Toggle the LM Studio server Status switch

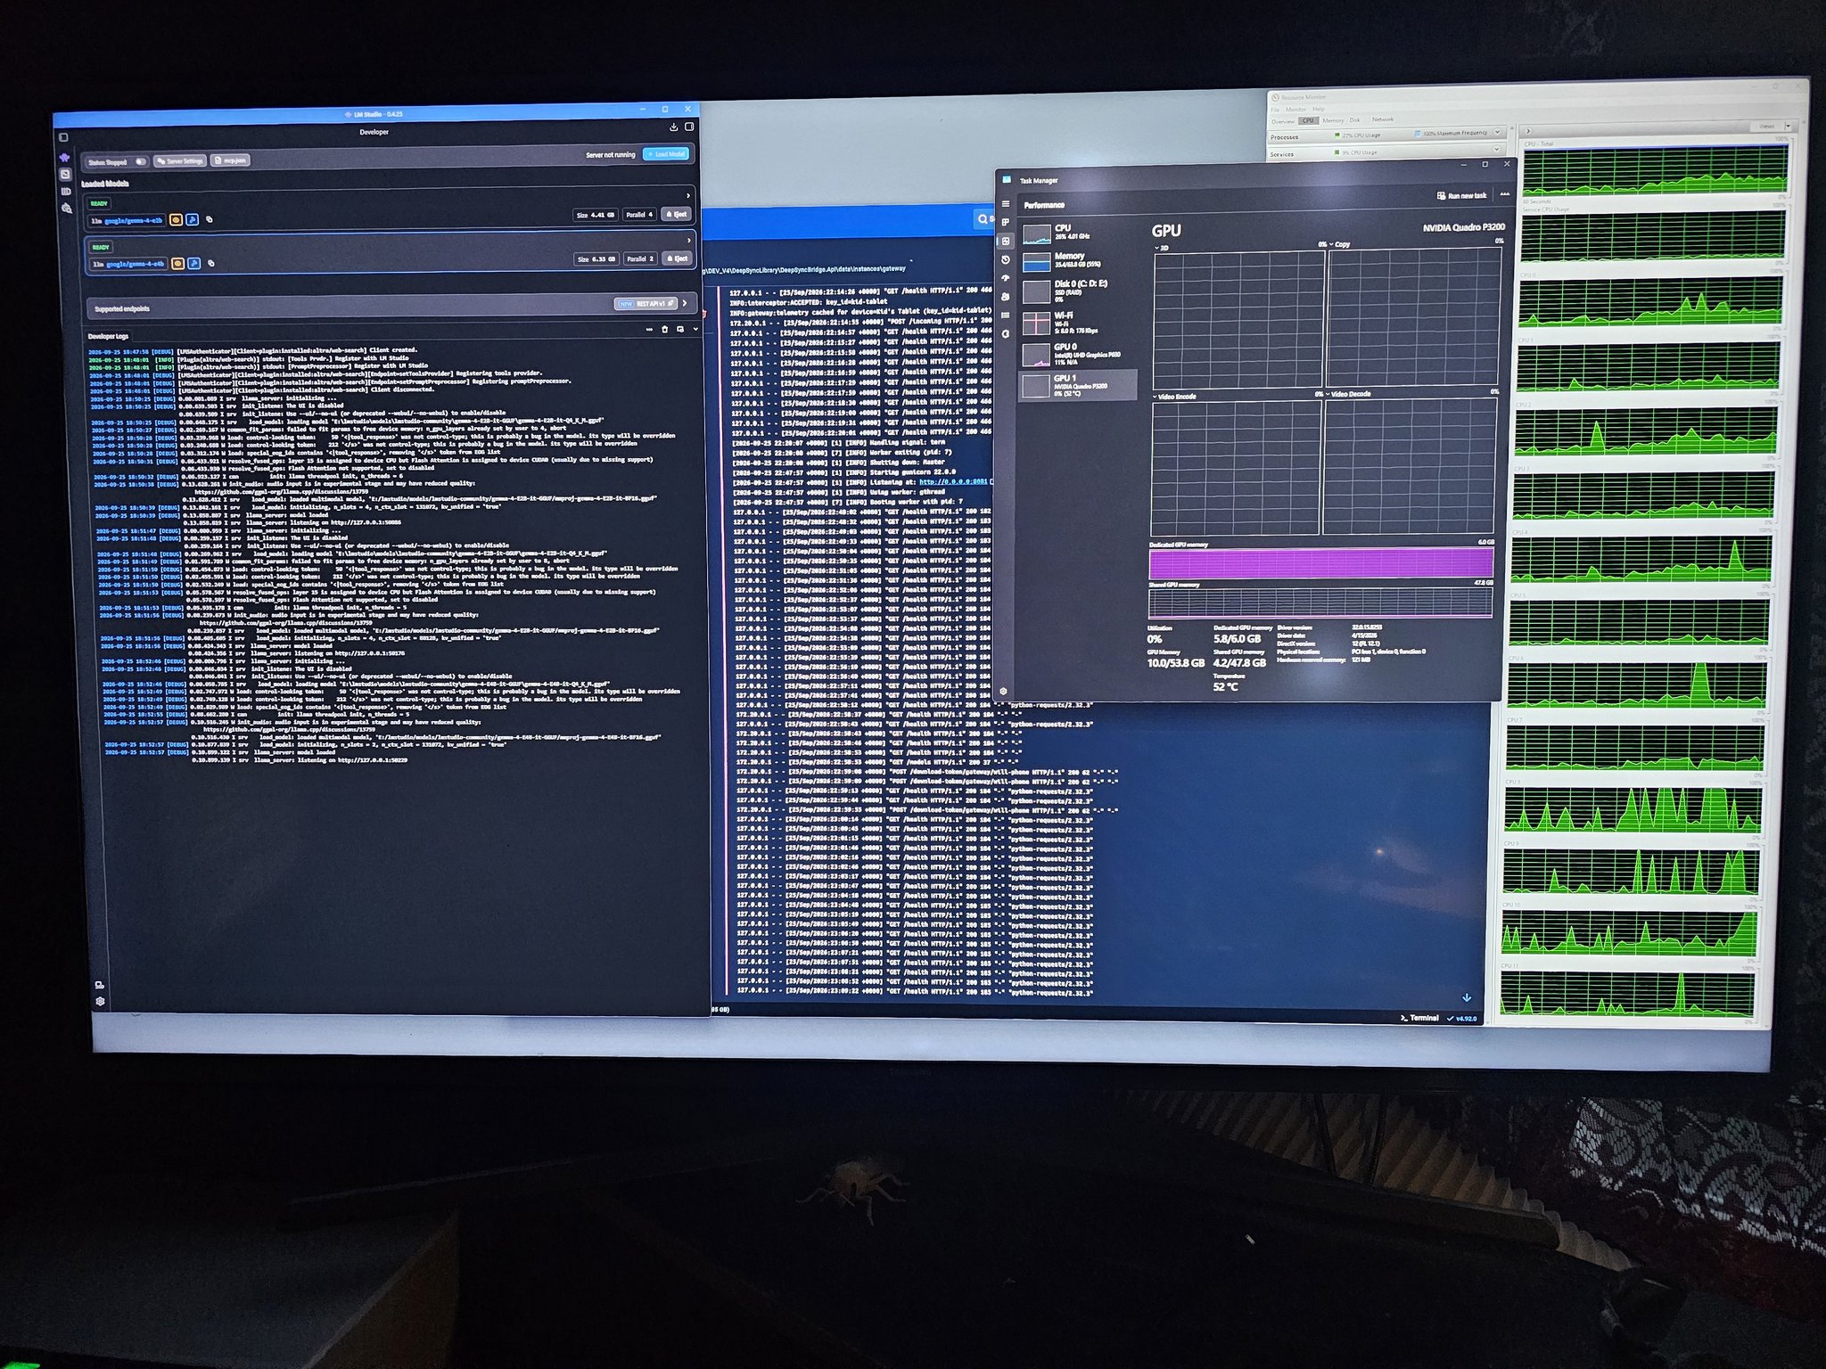coord(141,161)
